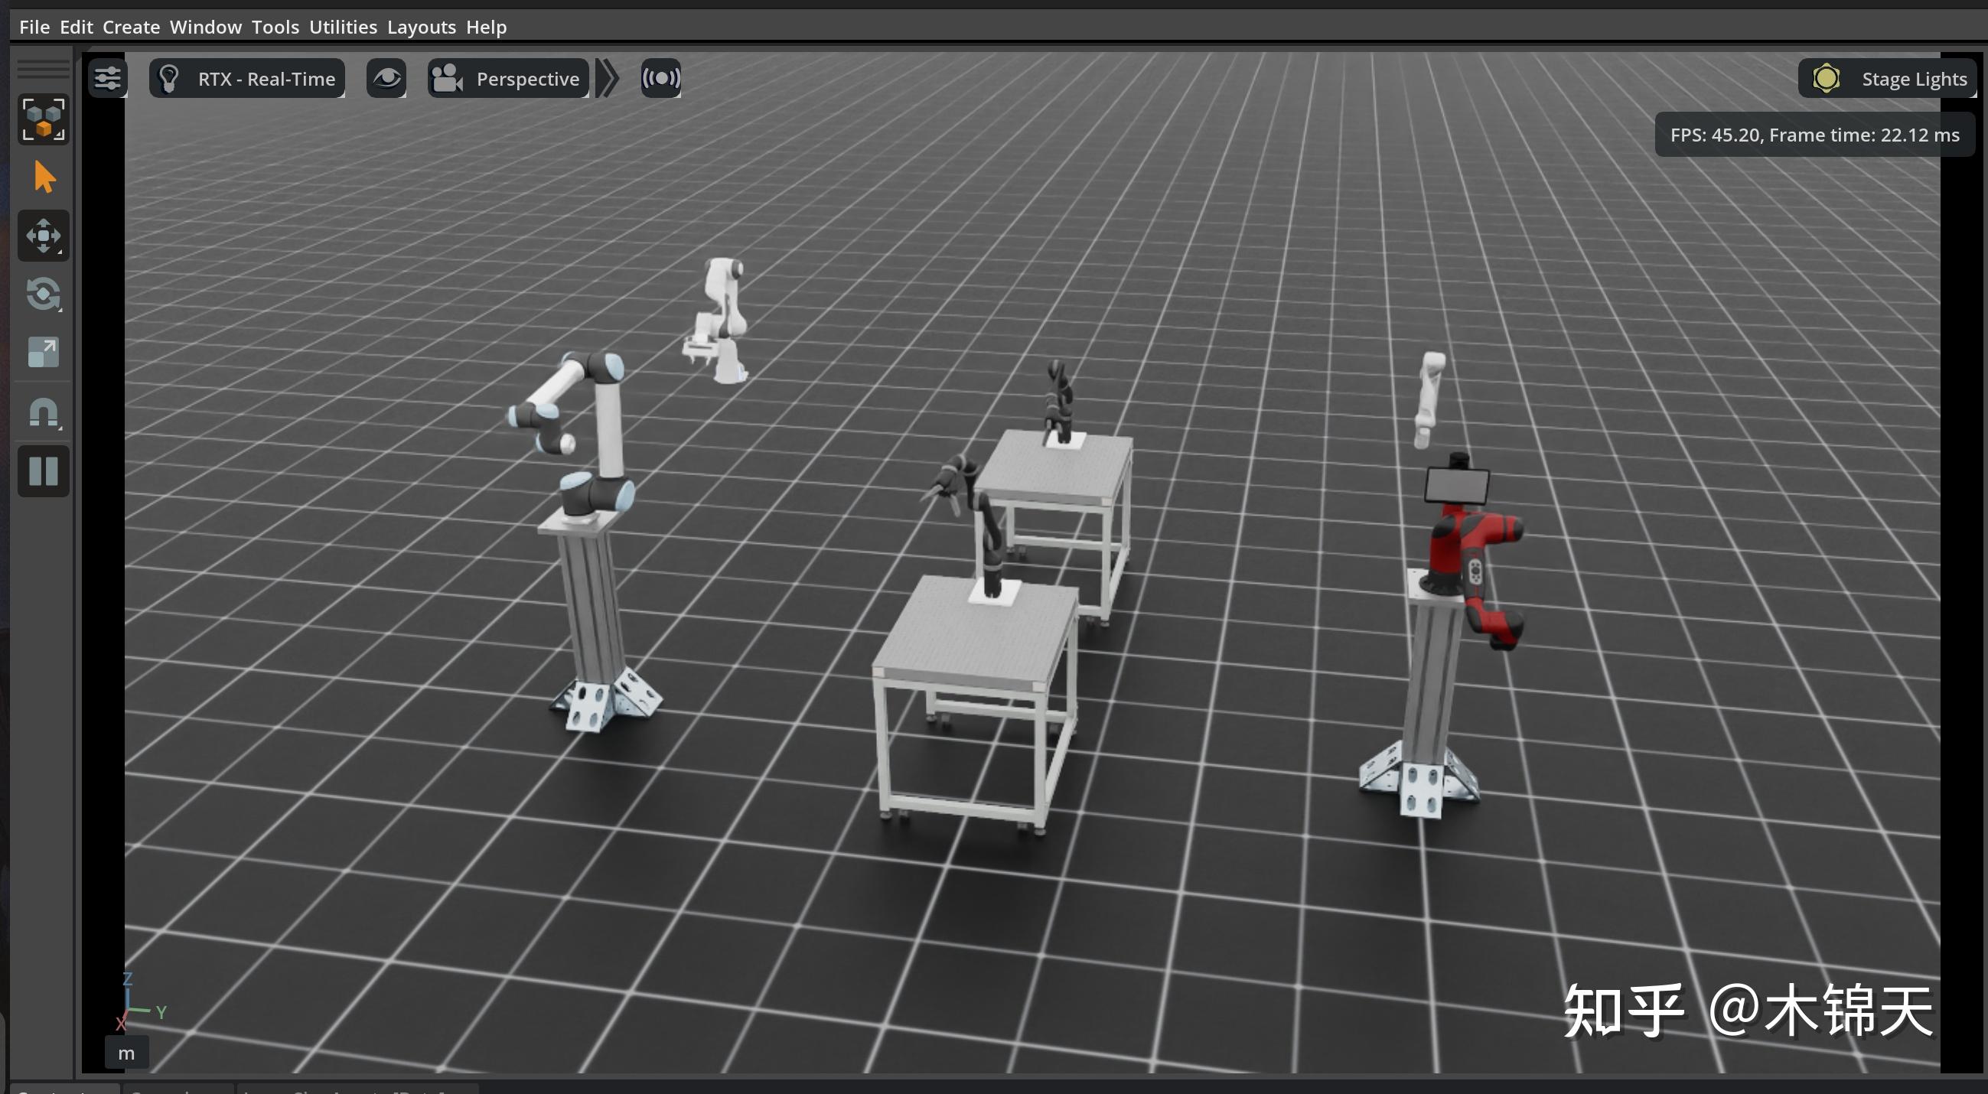Image resolution: width=1988 pixels, height=1094 pixels.
Task: Toggle the Snap magnet tool
Action: 43,413
